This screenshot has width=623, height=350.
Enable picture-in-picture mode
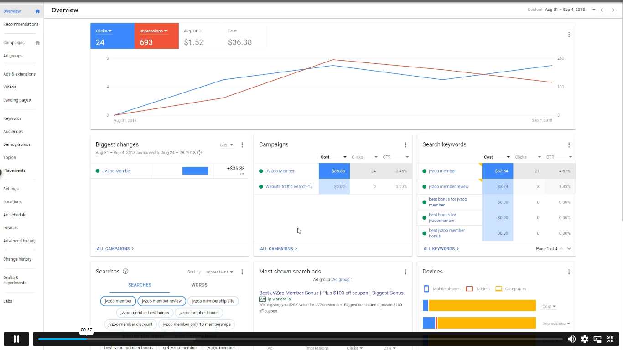click(x=597, y=339)
